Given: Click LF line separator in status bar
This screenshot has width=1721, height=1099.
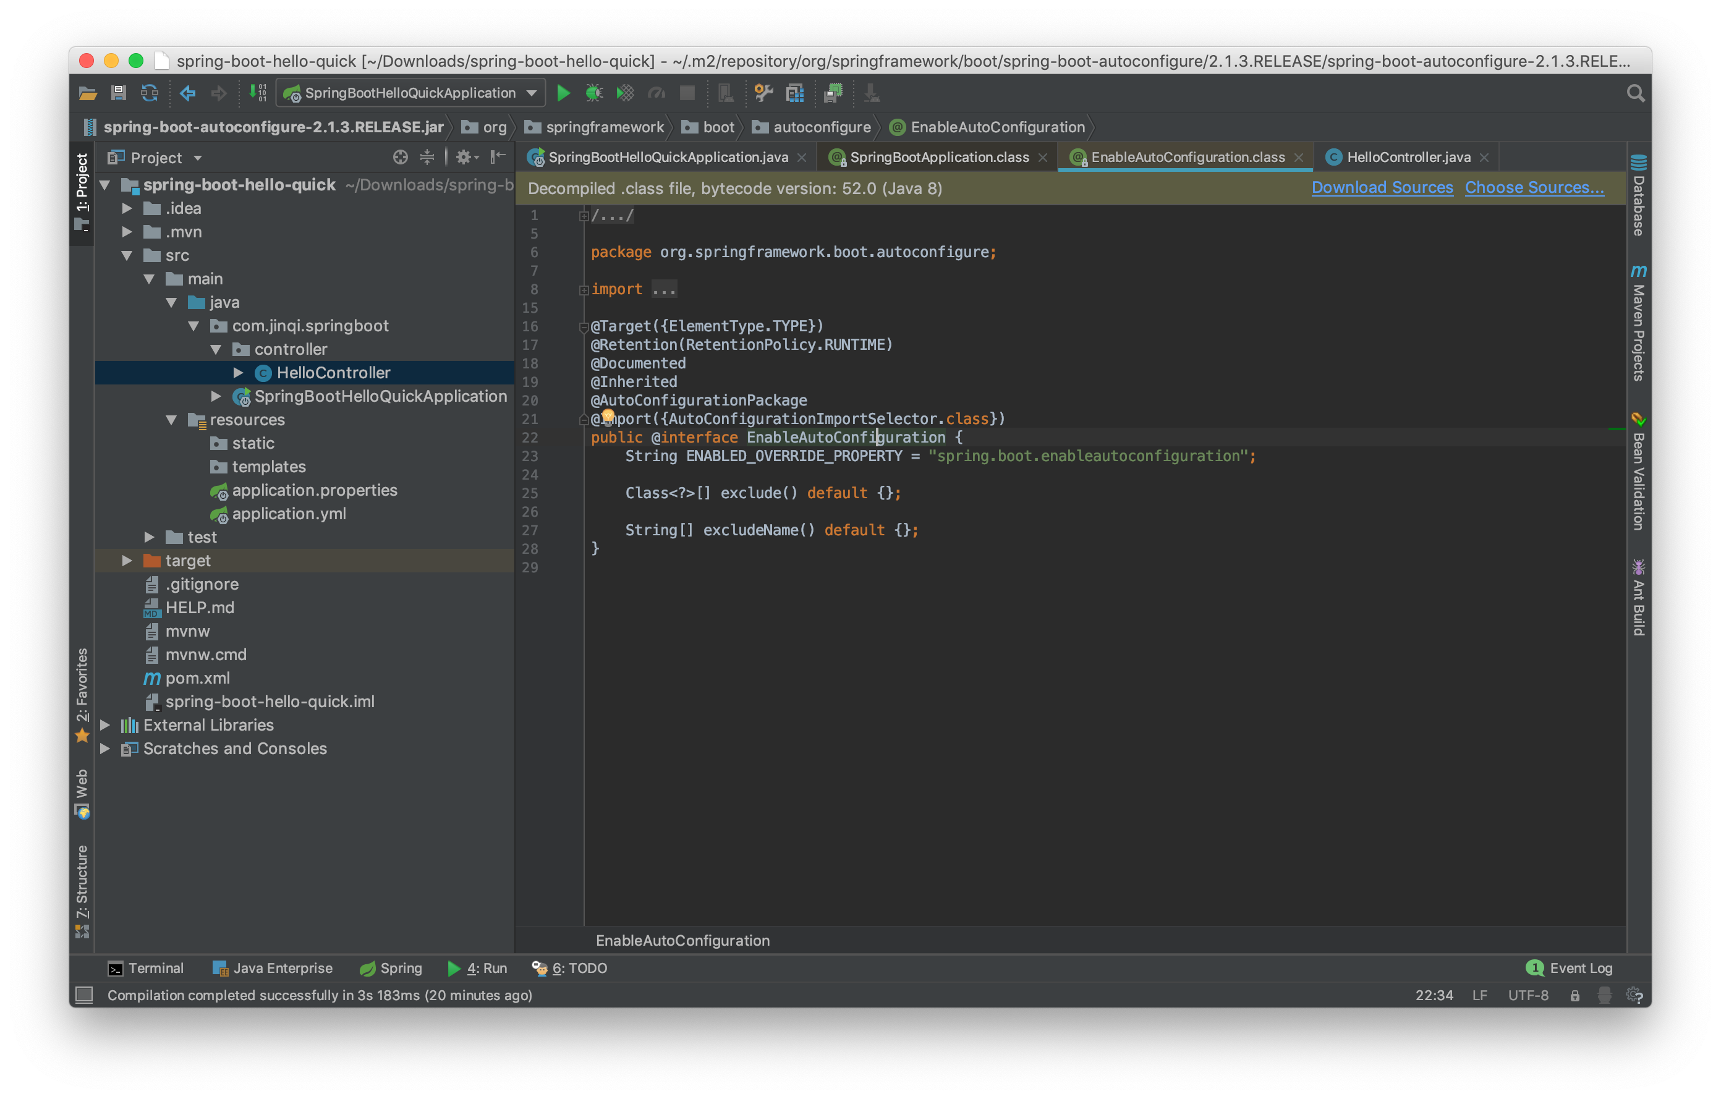Looking at the screenshot, I should [x=1479, y=995].
